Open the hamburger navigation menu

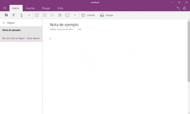5,8
